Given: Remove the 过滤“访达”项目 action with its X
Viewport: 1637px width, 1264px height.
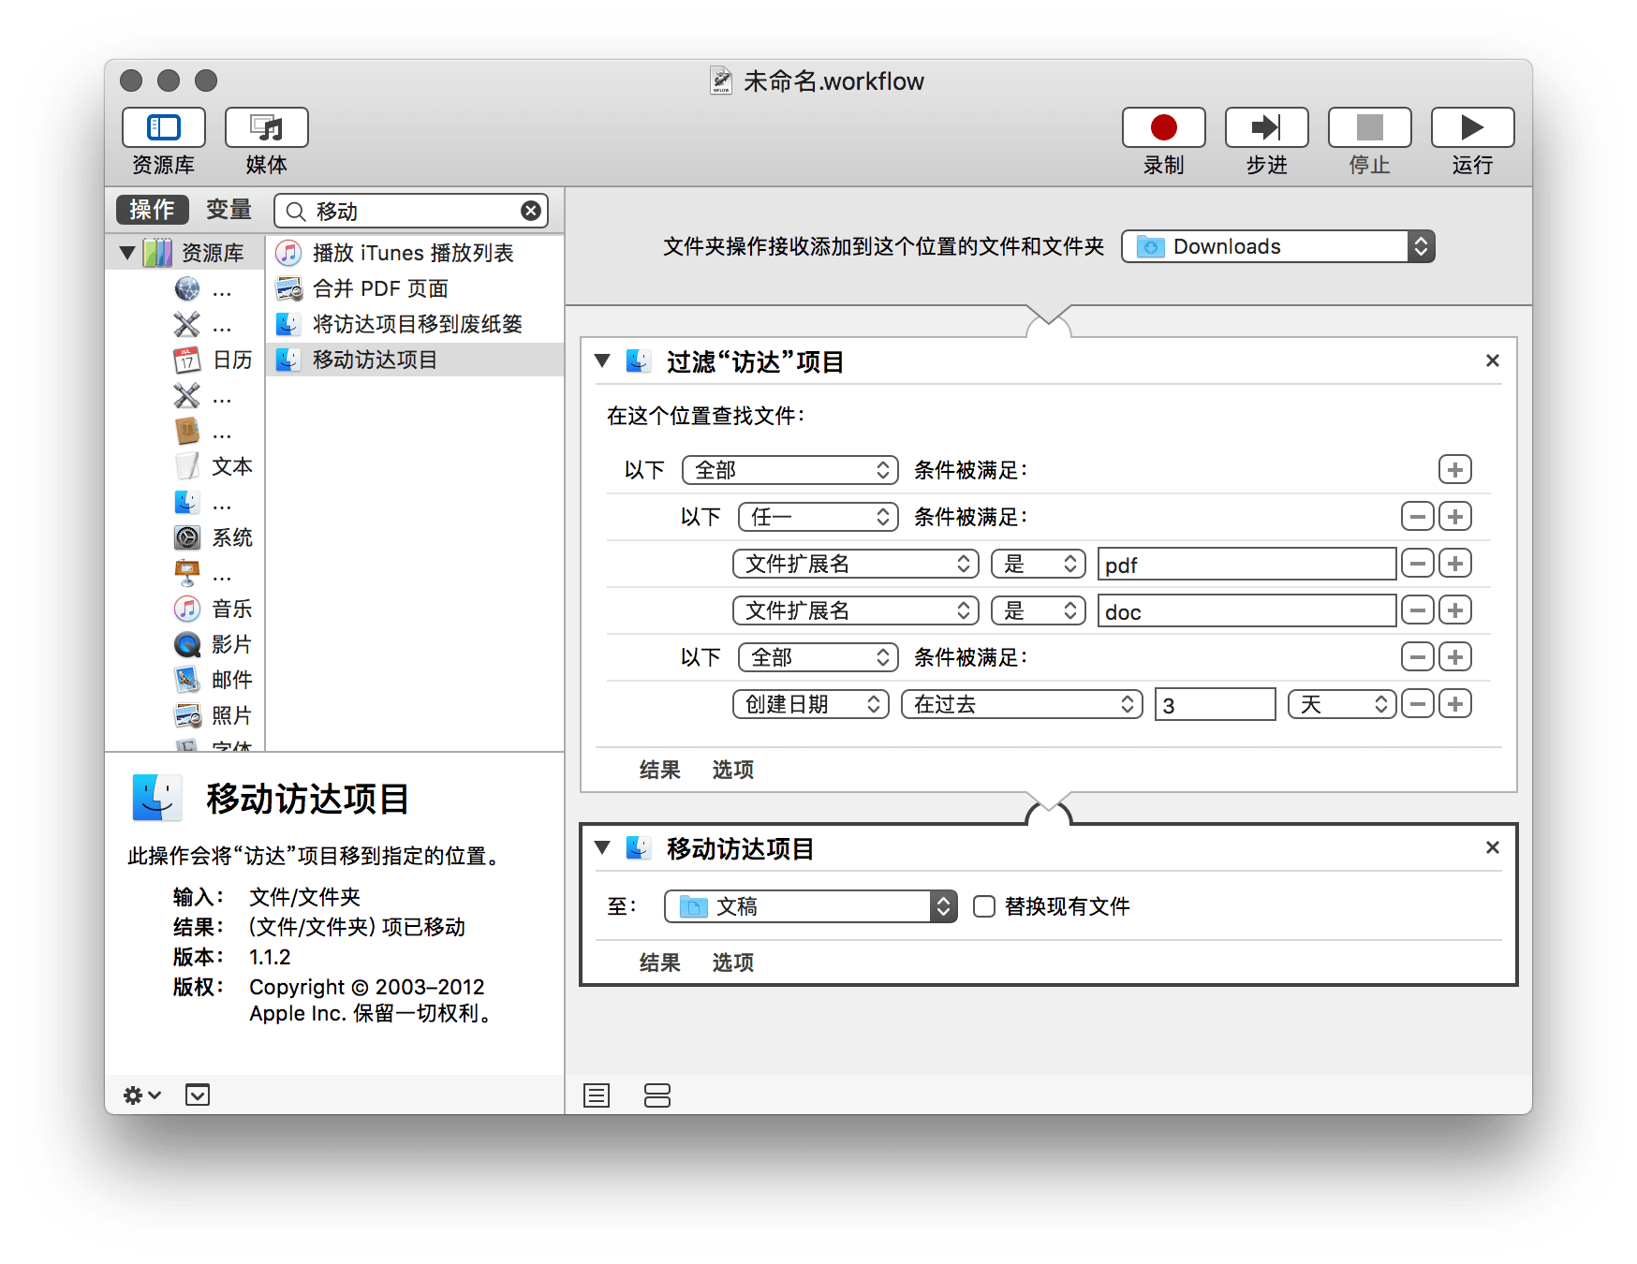Looking at the screenshot, I should click(x=1492, y=360).
